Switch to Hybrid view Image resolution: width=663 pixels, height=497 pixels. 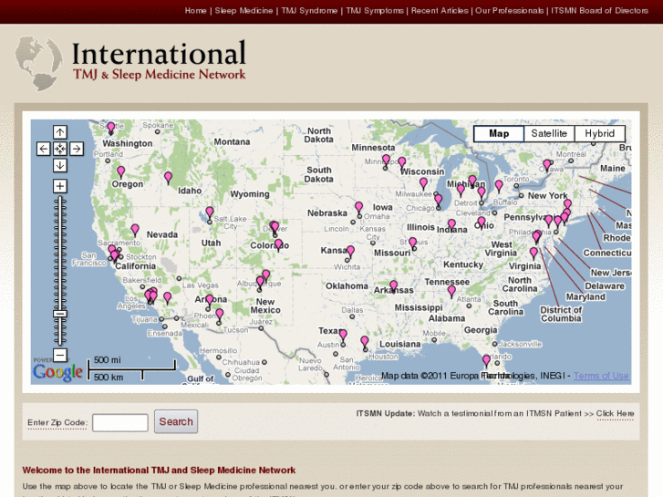coord(599,134)
